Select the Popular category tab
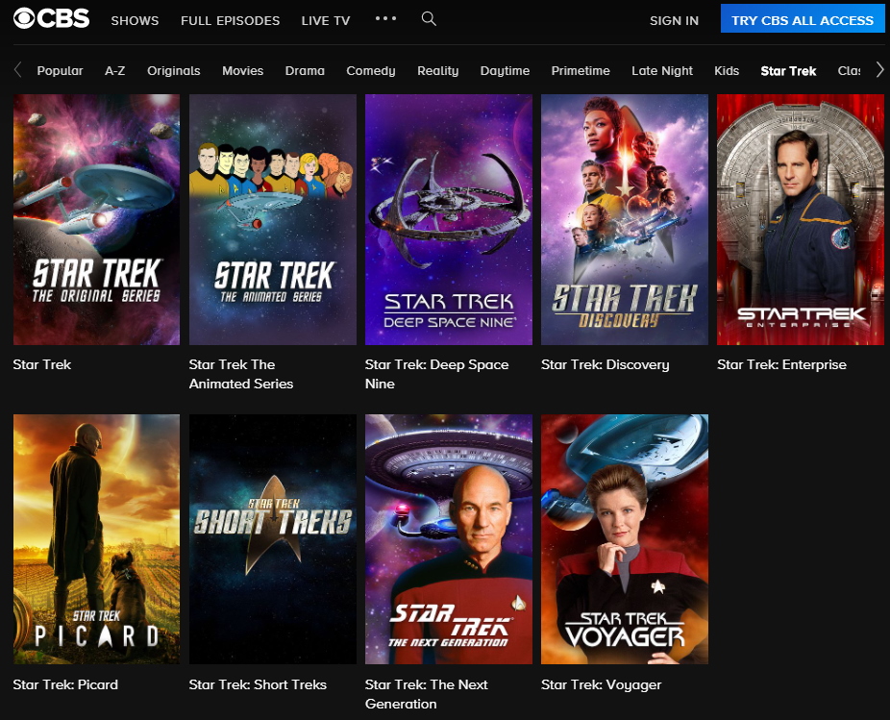The image size is (890, 720). click(x=60, y=70)
